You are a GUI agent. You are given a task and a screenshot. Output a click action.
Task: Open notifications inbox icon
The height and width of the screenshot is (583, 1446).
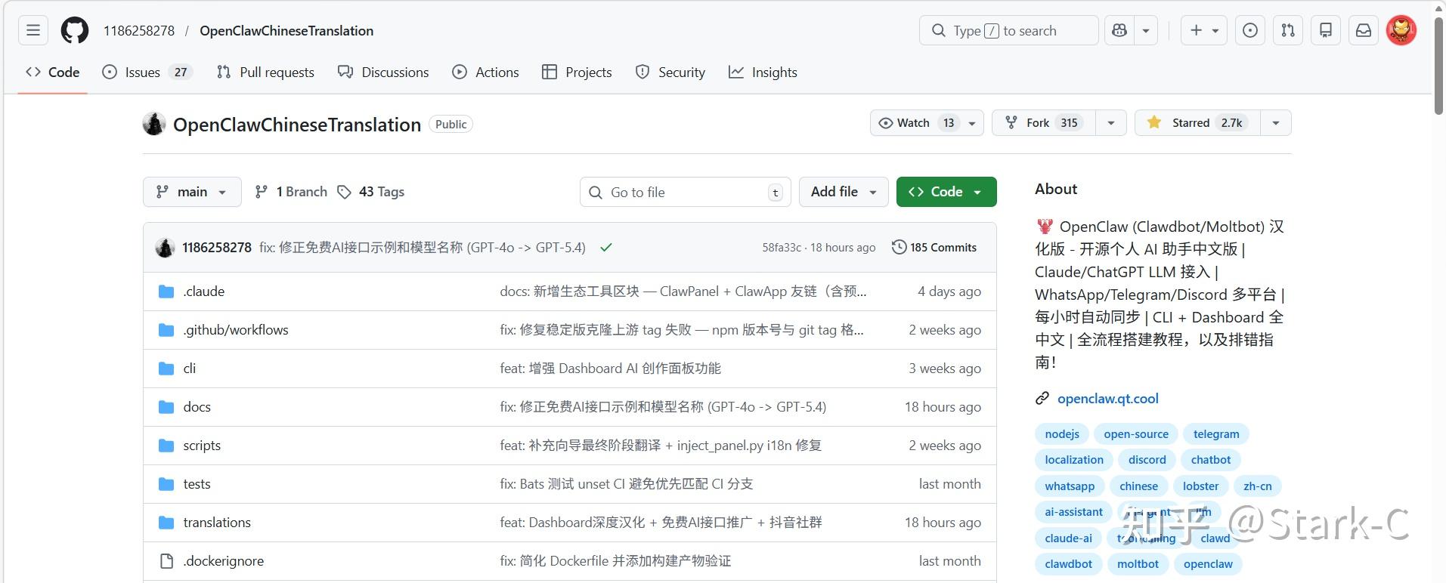(1364, 31)
